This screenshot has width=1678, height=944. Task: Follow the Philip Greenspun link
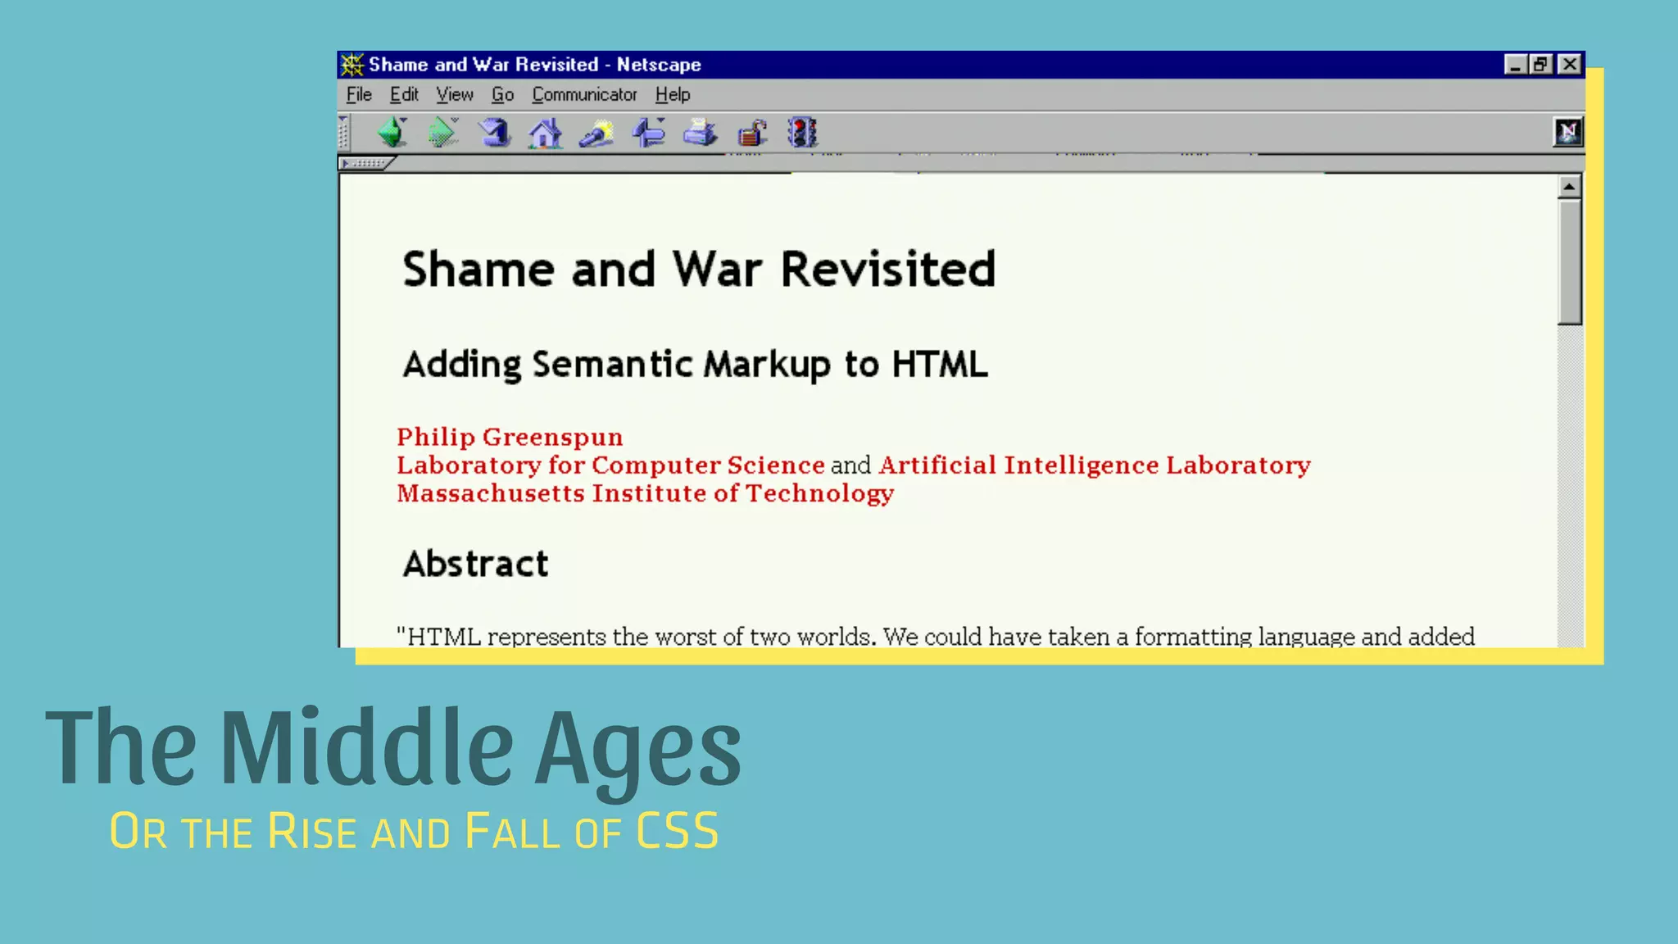point(510,437)
